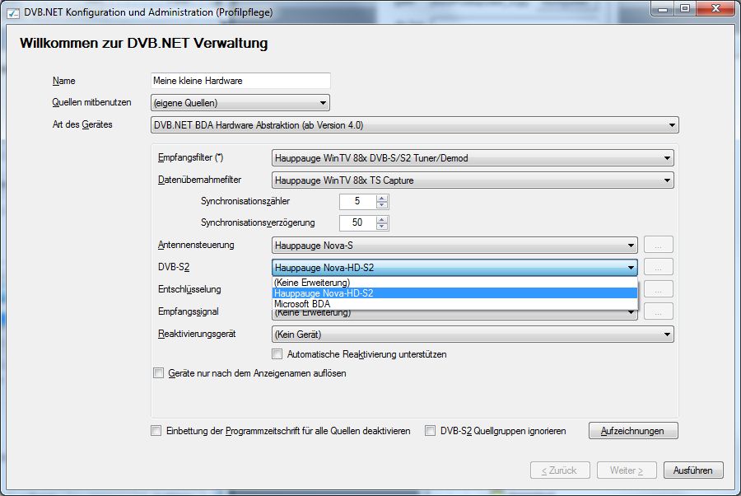Image resolution: width=741 pixels, height=496 pixels.
Task: Expand the Art des Gerätes dropdown
Action: pos(415,125)
